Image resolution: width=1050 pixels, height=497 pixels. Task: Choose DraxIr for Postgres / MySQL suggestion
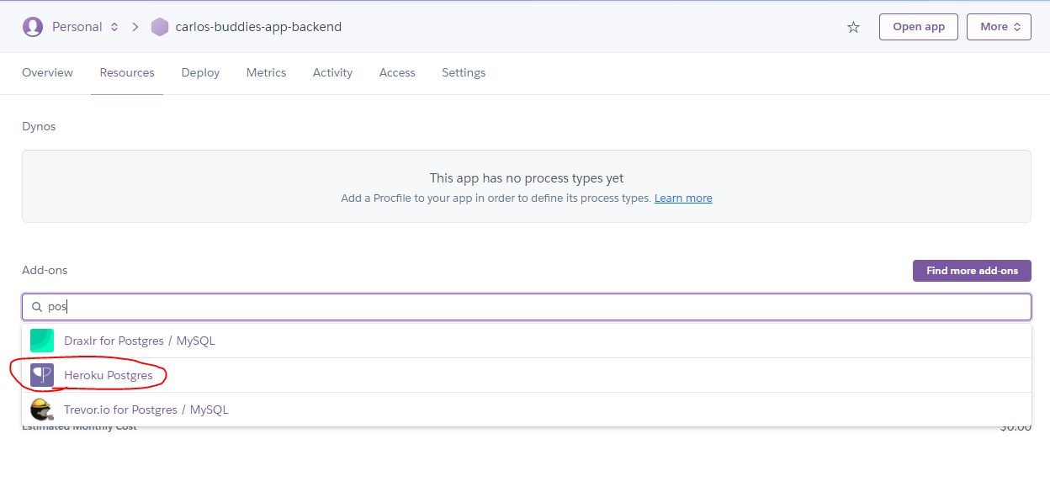click(140, 341)
